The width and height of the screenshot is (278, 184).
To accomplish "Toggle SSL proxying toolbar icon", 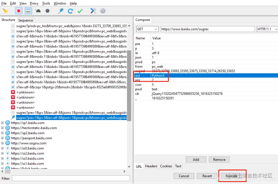I will pyautogui.click(x=28, y=11).
